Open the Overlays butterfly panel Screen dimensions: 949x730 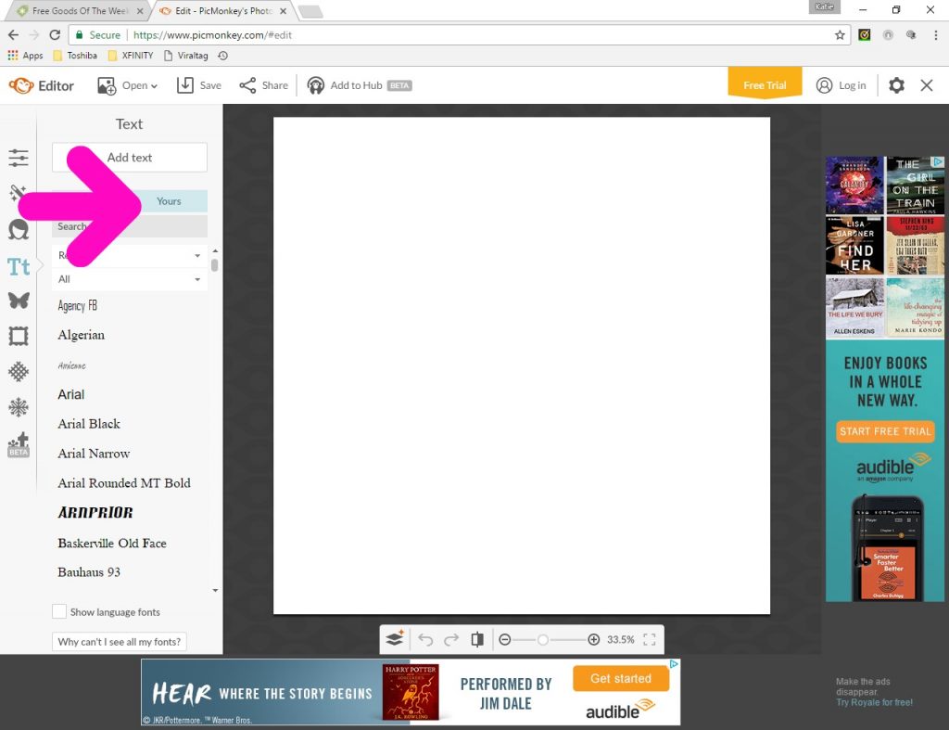click(x=19, y=301)
